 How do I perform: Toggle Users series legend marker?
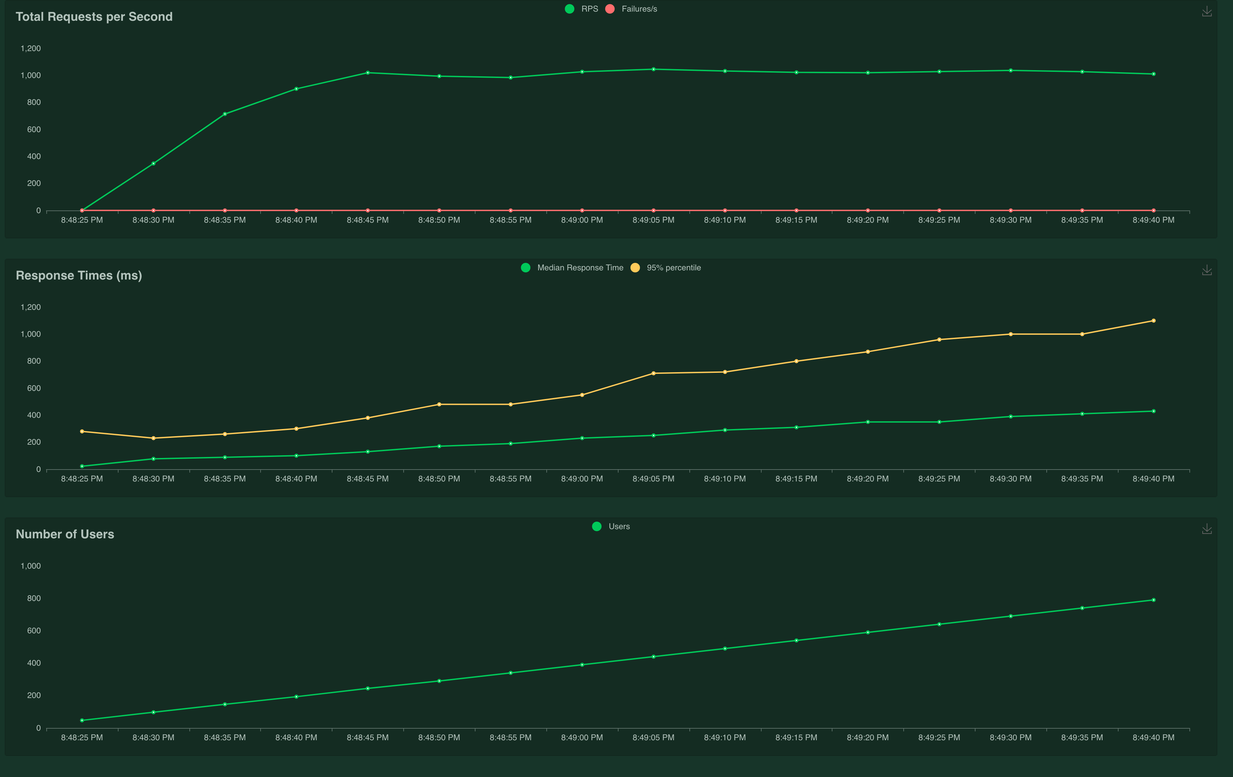(596, 526)
